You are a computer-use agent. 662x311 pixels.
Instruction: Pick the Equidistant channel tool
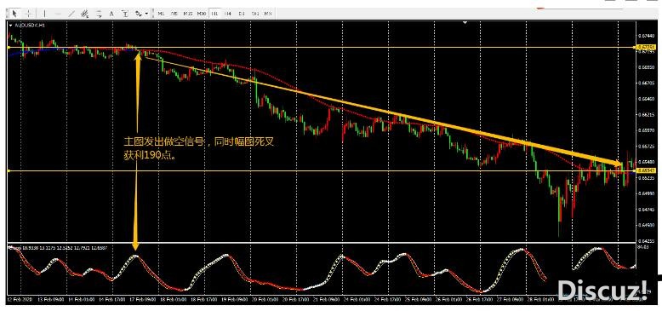[x=85, y=13]
